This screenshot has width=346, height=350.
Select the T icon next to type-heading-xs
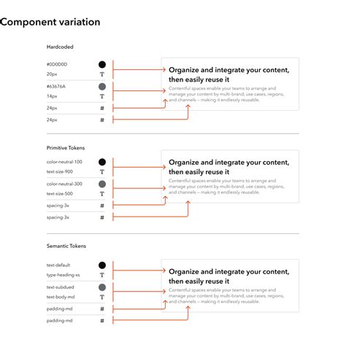pos(102,275)
